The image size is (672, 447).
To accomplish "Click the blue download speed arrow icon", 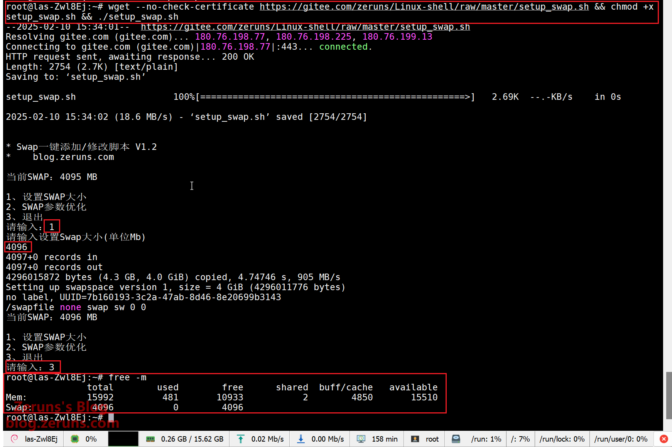I will click(301, 439).
